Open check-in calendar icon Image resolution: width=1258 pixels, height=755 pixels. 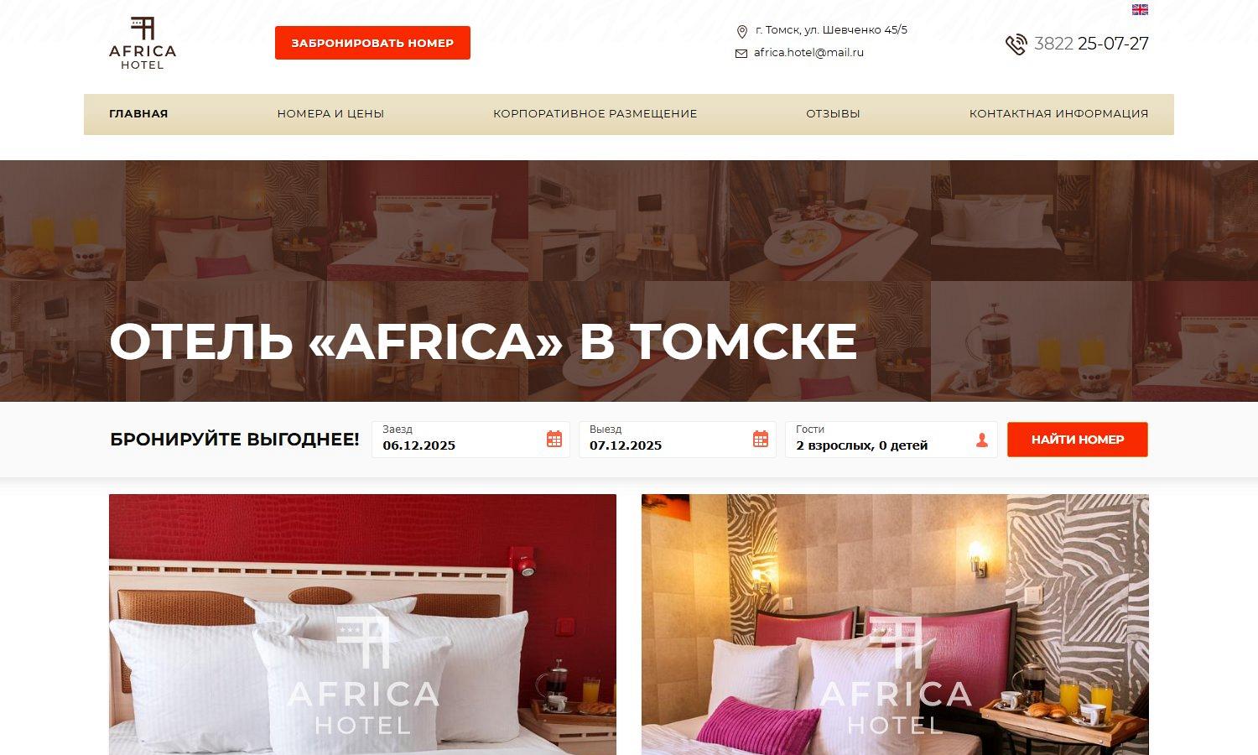554,439
